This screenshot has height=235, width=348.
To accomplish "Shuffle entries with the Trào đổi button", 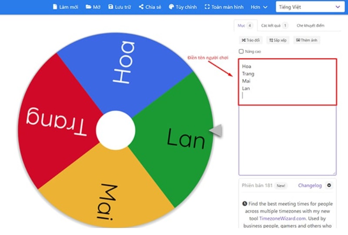I will point(251,40).
